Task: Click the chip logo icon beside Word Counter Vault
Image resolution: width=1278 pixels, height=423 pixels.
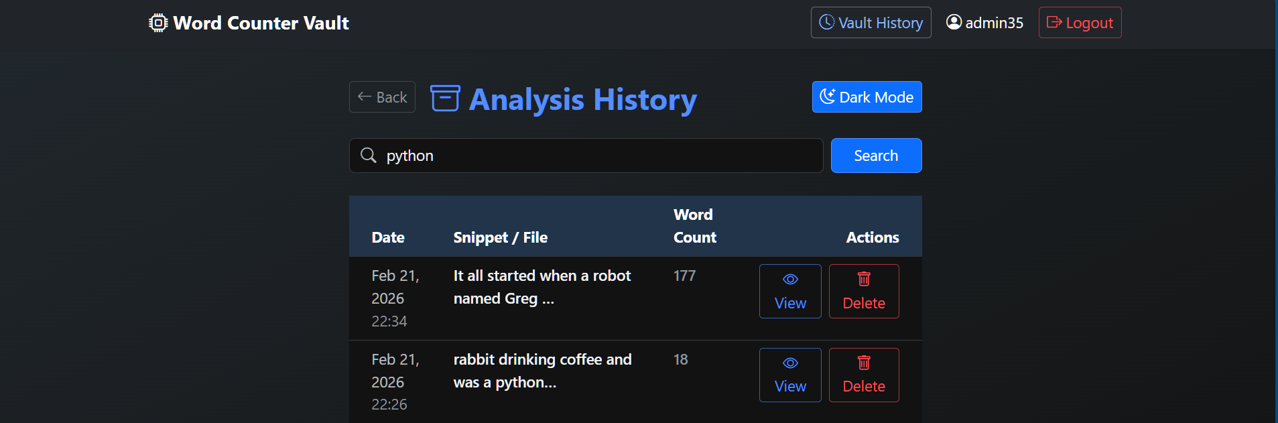Action: coord(158,23)
